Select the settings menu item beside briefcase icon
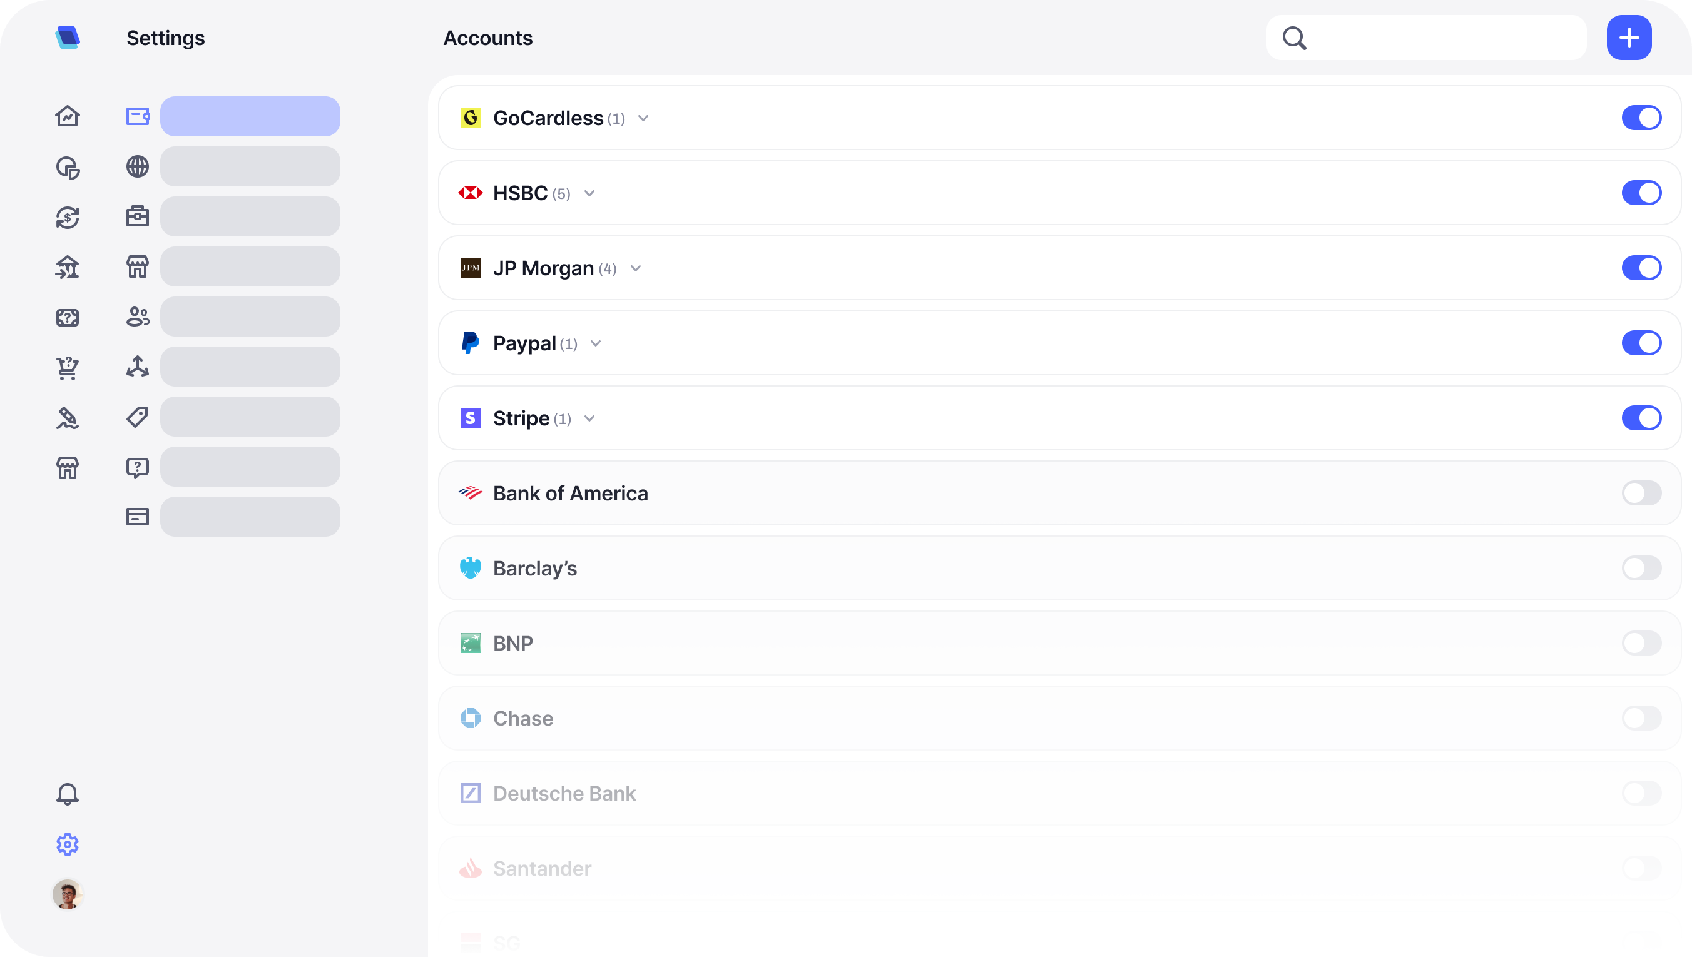Image resolution: width=1692 pixels, height=957 pixels. tap(250, 216)
